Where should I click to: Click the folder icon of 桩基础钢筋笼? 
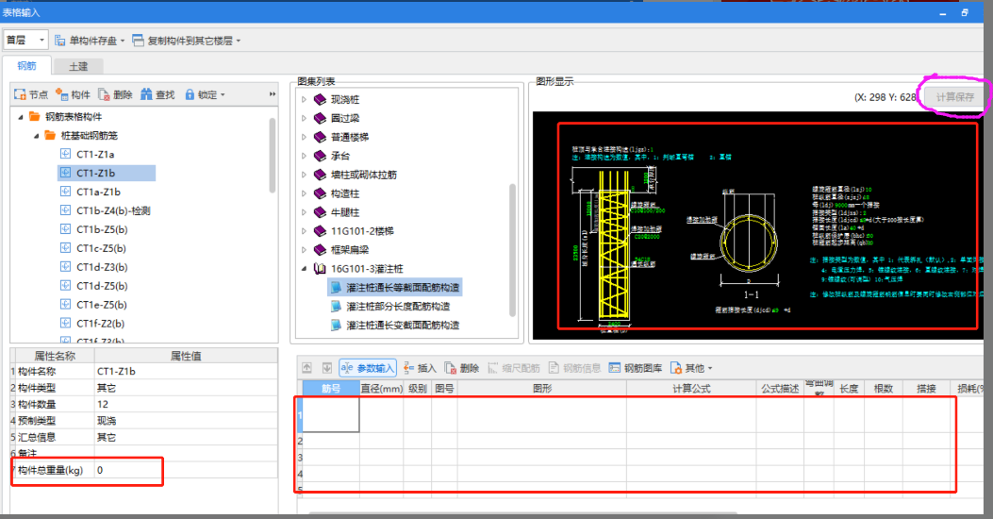click(x=50, y=135)
